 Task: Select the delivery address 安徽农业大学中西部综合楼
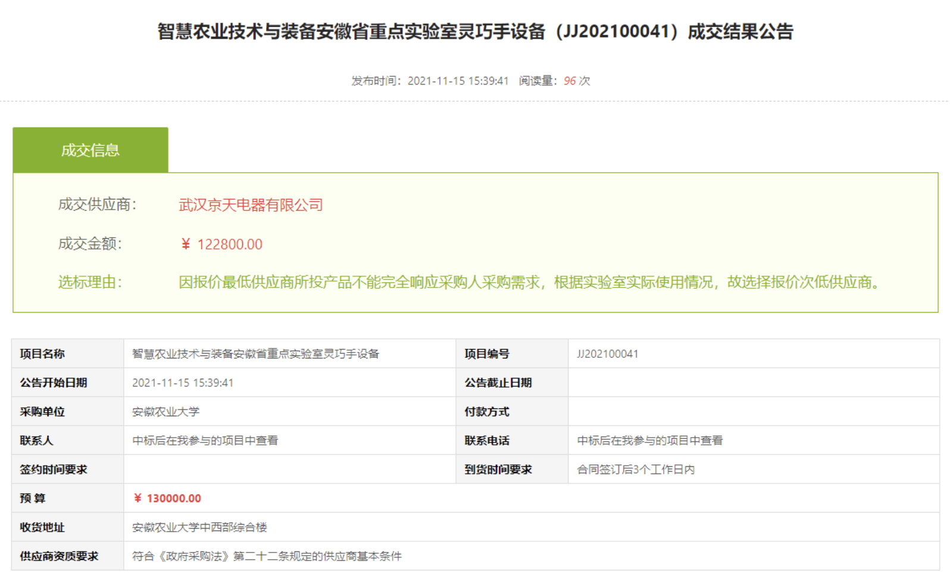(199, 527)
